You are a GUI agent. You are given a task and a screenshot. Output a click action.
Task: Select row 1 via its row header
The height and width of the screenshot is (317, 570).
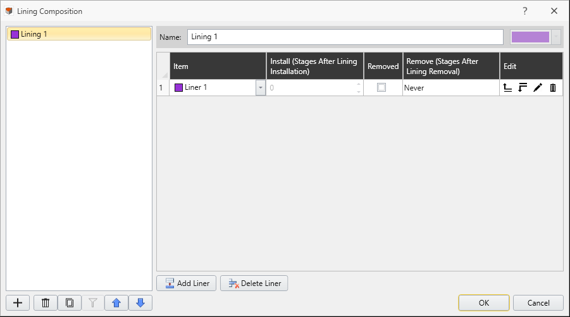click(163, 87)
